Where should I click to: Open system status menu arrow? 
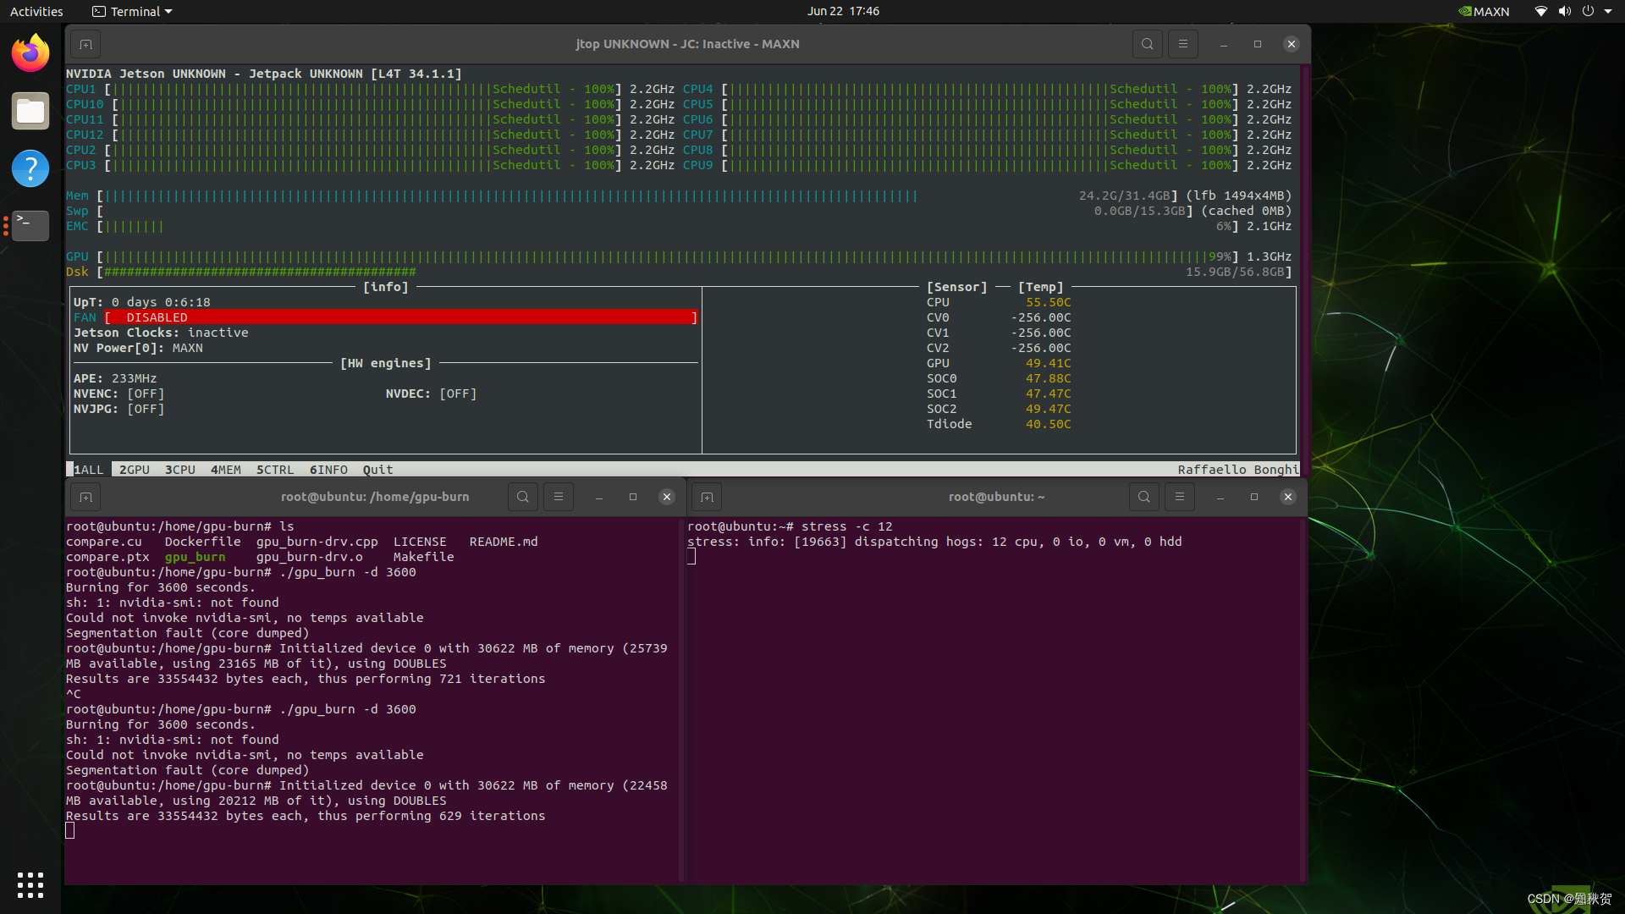click(1608, 12)
